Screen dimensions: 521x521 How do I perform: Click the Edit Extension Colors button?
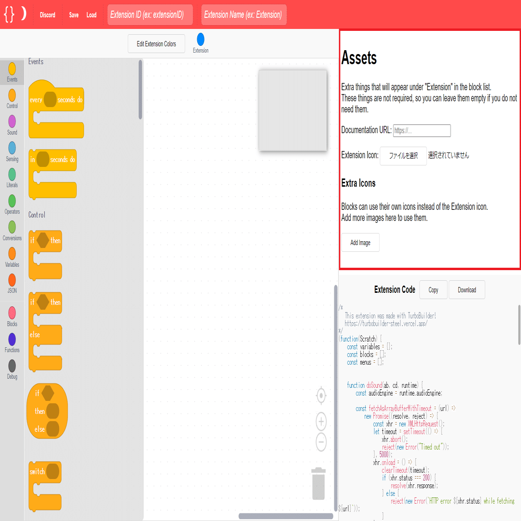(156, 44)
